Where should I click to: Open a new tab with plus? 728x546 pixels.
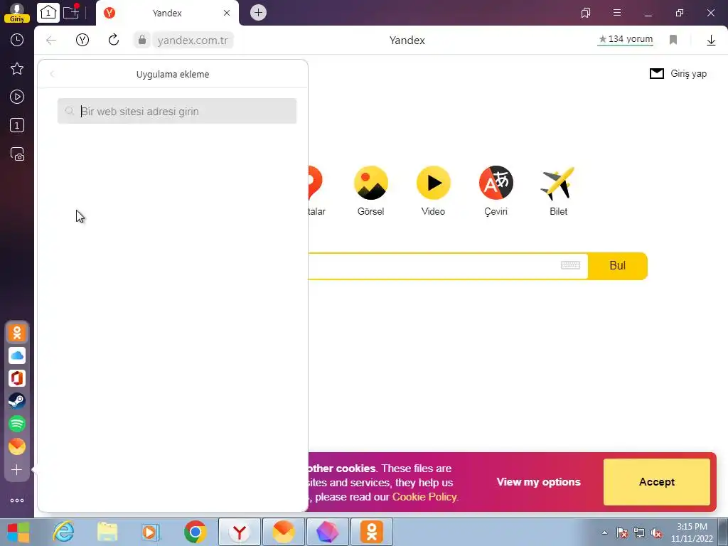(259, 13)
